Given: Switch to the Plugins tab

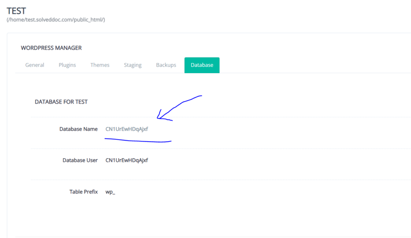Looking at the screenshot, I should pos(67,65).
